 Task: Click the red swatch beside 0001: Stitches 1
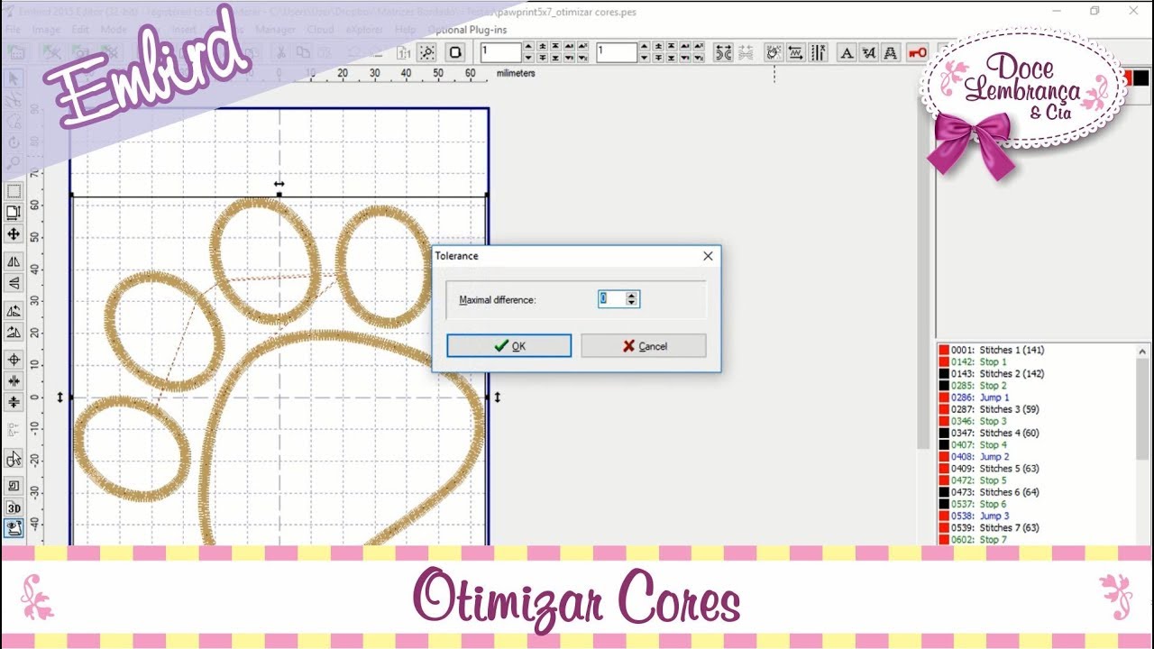tap(943, 350)
